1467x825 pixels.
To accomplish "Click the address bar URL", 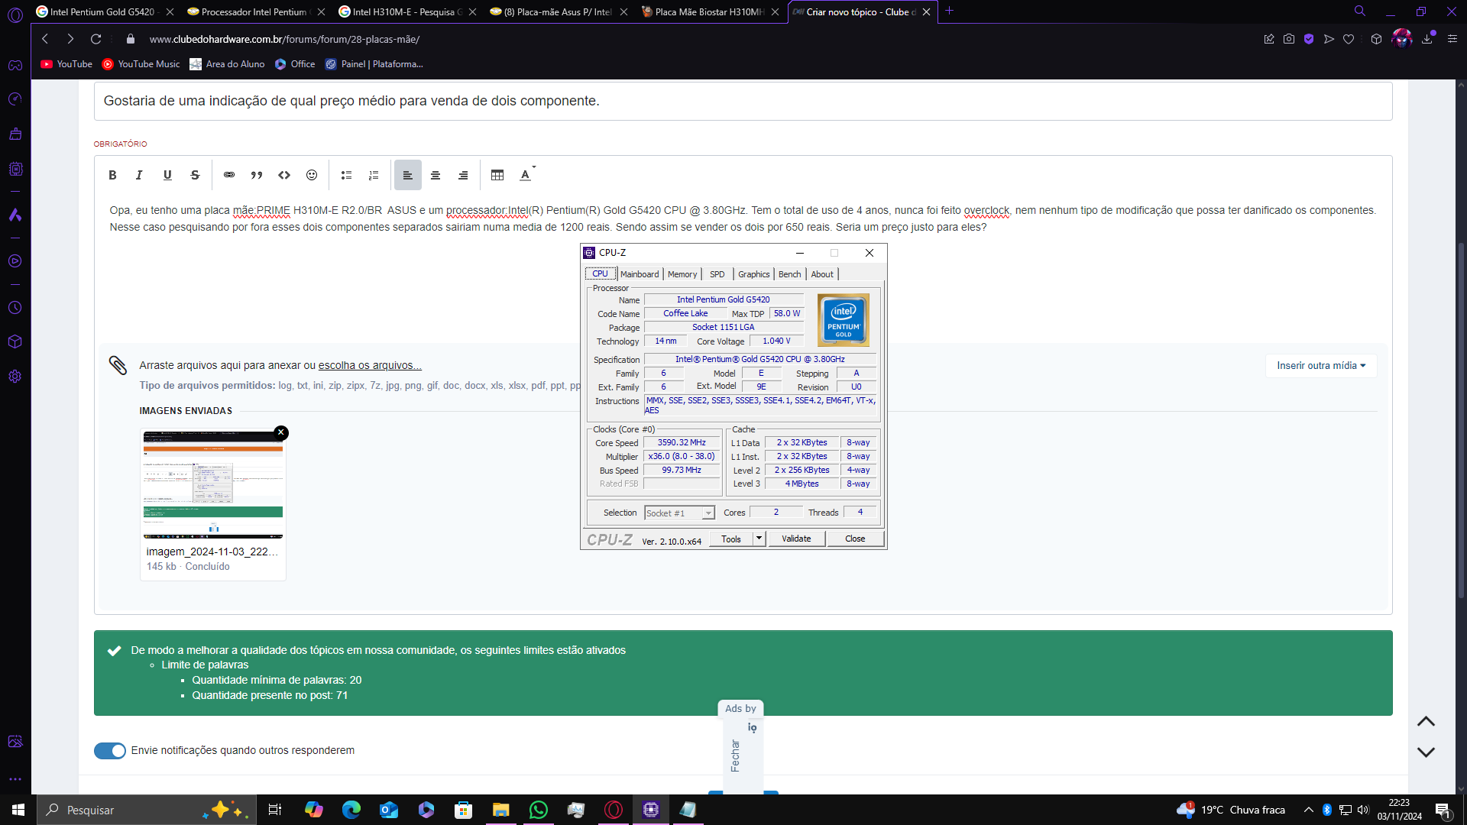I will tap(284, 39).
